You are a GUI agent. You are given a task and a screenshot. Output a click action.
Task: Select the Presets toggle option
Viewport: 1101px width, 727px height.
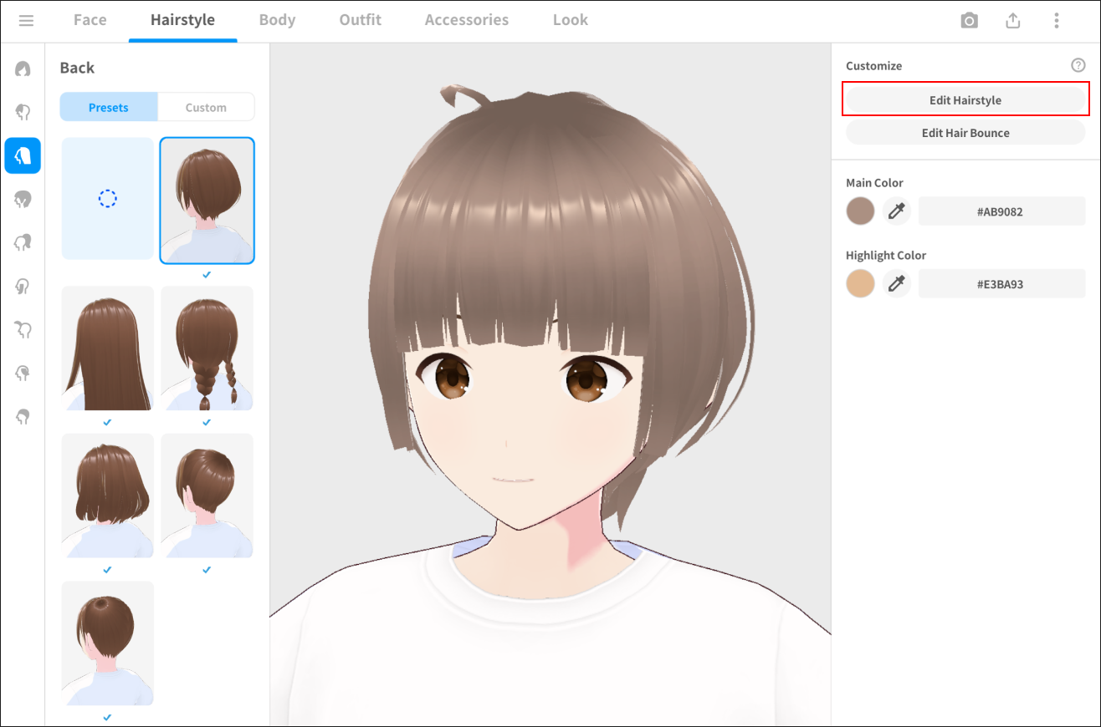pos(109,107)
